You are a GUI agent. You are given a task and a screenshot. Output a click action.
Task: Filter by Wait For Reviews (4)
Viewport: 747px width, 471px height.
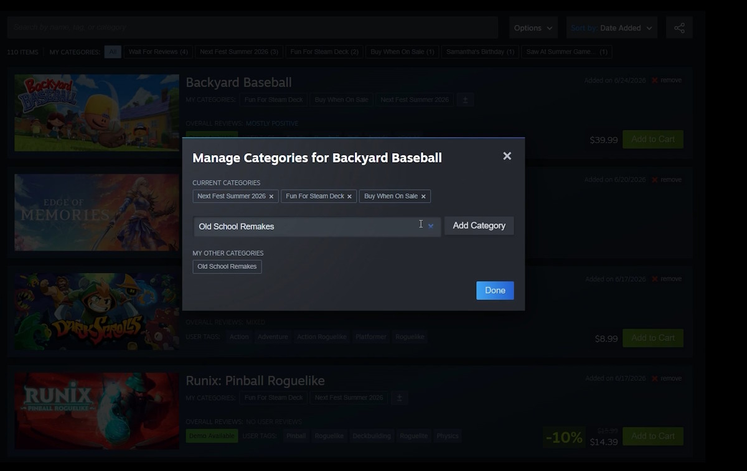click(x=158, y=52)
